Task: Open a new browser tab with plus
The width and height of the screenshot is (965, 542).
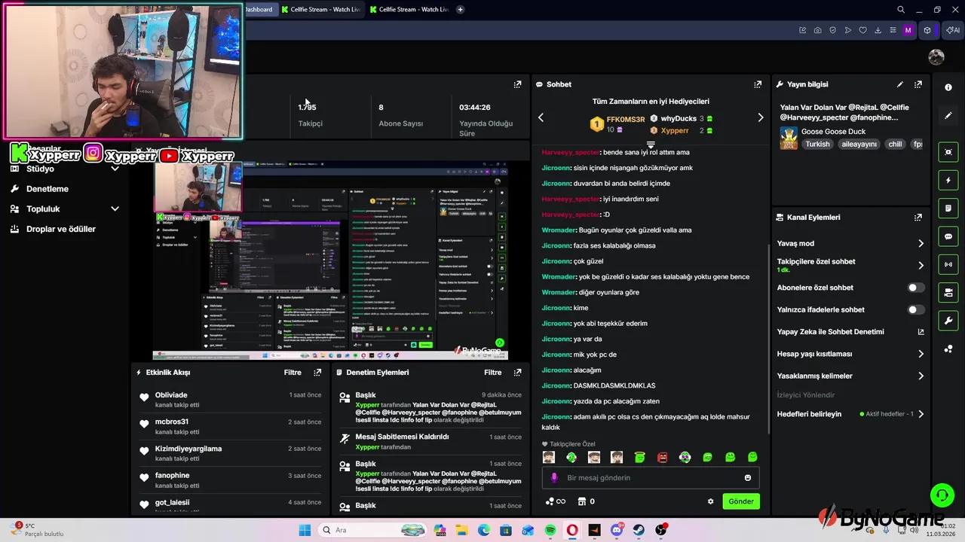Action: (x=460, y=10)
